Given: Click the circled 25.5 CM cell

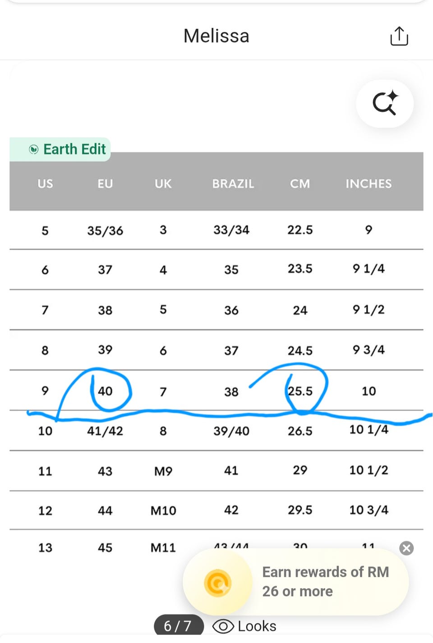Looking at the screenshot, I should click(300, 391).
